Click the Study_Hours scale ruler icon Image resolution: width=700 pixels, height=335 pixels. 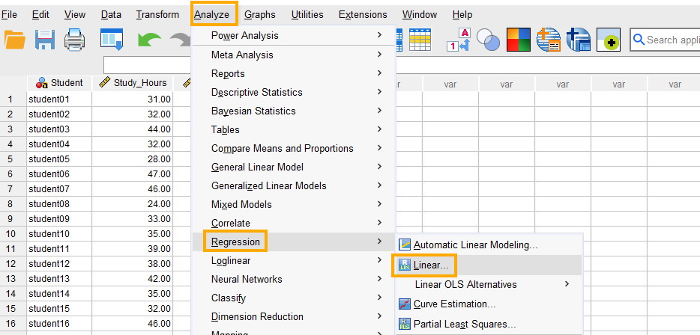coord(104,83)
